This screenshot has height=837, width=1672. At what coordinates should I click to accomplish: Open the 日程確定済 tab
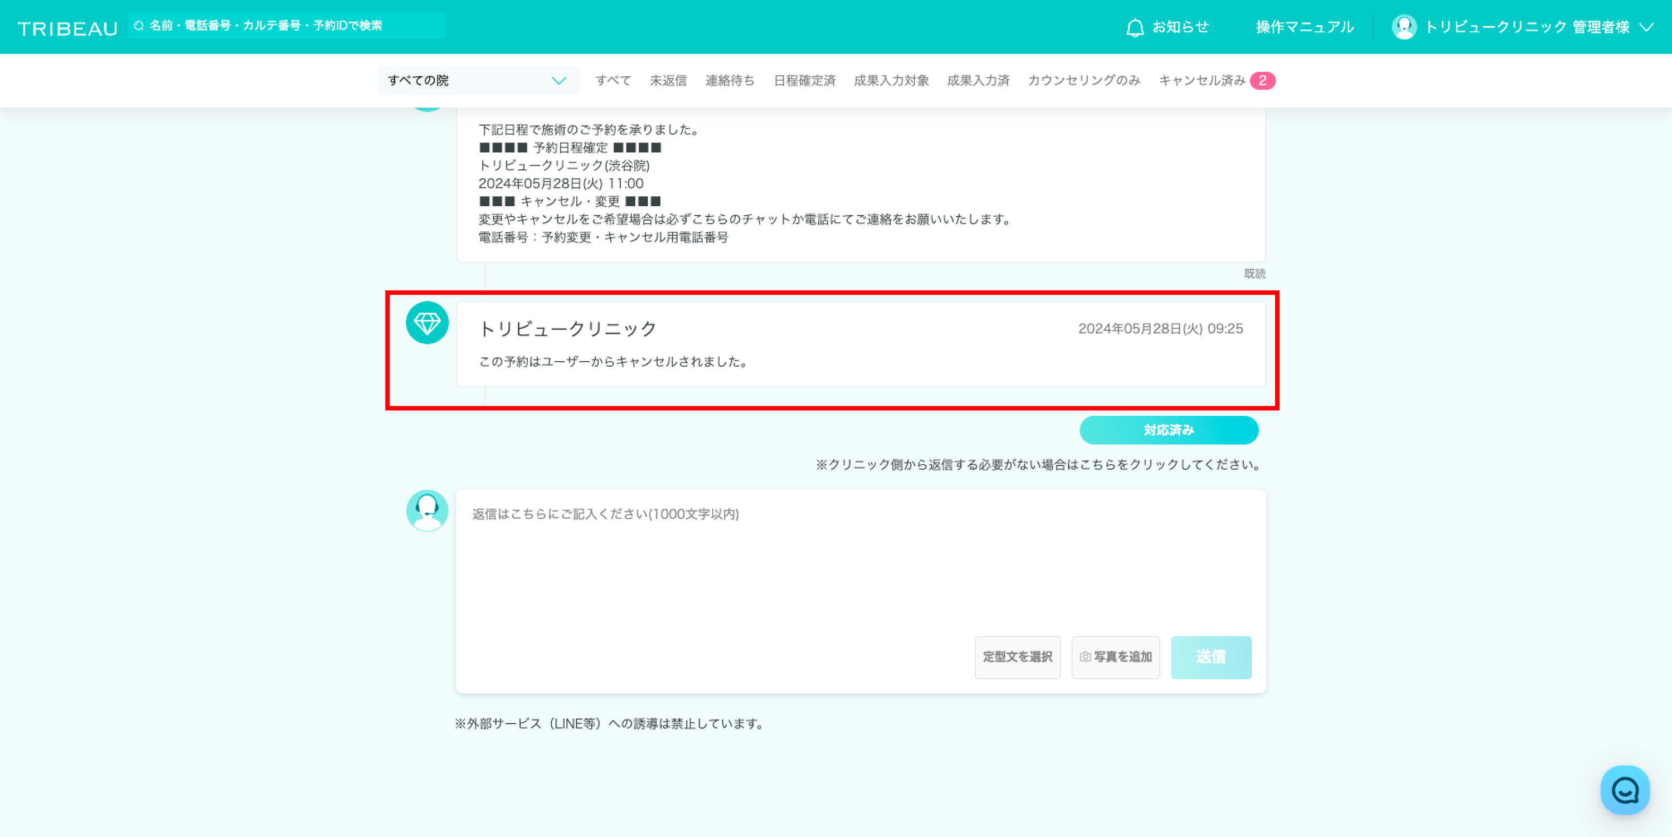804,80
